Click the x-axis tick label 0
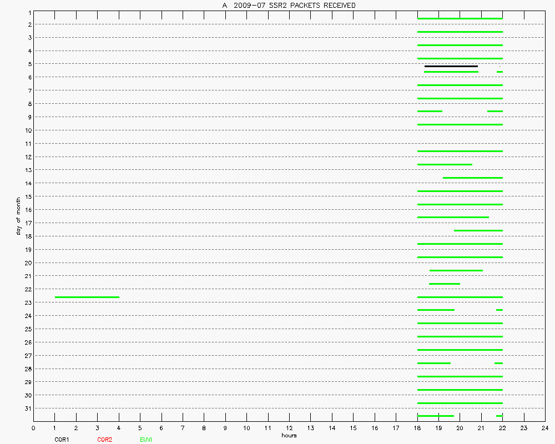The height and width of the screenshot is (444, 555). click(34, 428)
